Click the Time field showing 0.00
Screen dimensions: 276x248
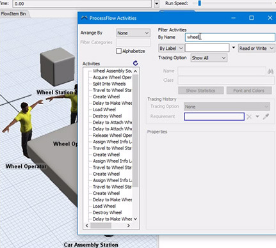click(82, 4)
